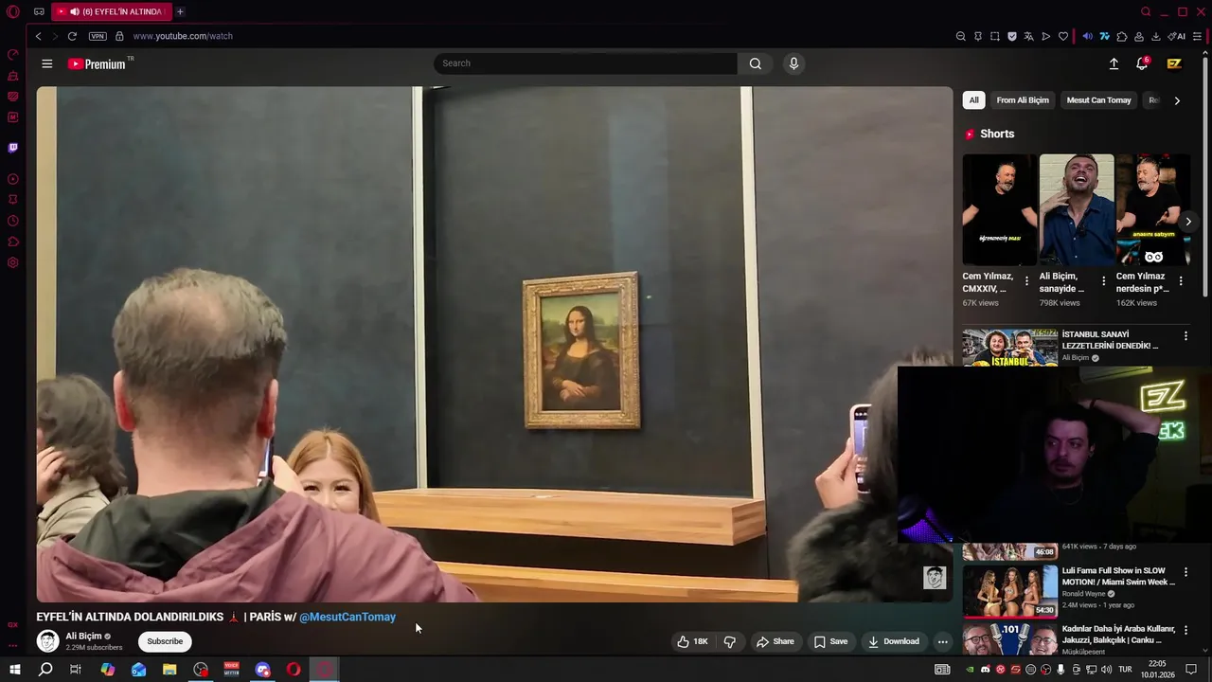
Task: Open the 7TV extension icon
Action: (x=1104, y=36)
